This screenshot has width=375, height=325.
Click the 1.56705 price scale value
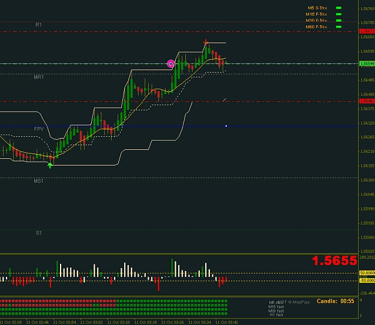[367, 22]
